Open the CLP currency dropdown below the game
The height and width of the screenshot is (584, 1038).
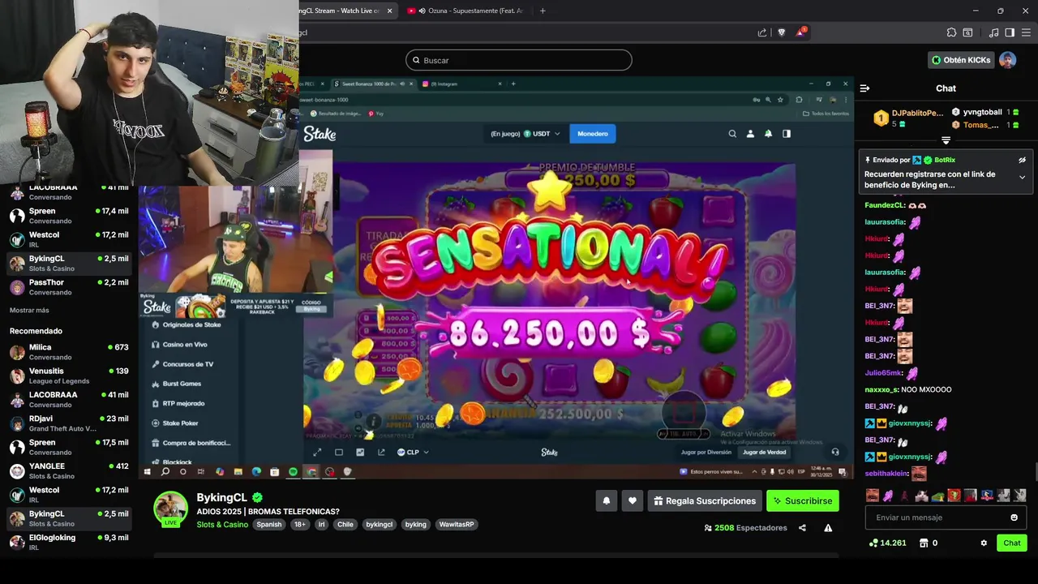[413, 452]
